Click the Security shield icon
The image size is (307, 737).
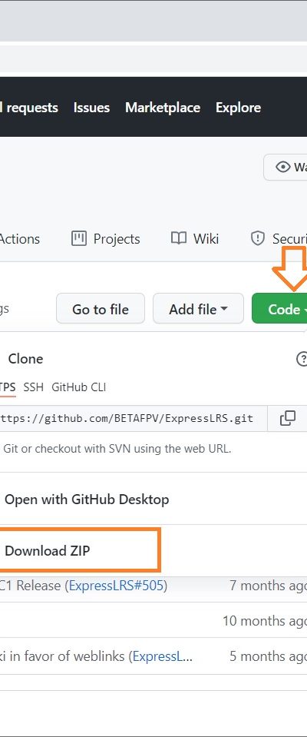[257, 239]
